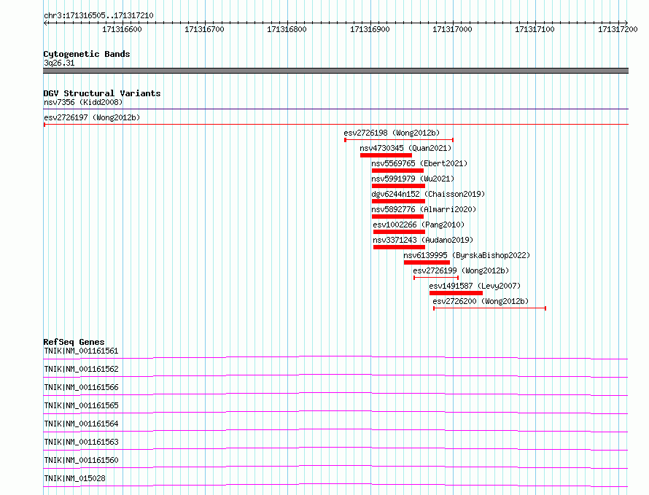Select esv2726197 (Wong2012b) variant label
The height and width of the screenshot is (495, 649).
pos(92,117)
